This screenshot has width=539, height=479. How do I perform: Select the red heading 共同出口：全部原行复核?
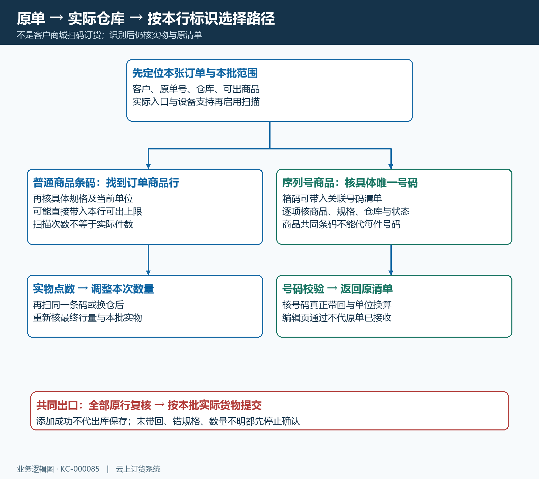click(x=94, y=405)
